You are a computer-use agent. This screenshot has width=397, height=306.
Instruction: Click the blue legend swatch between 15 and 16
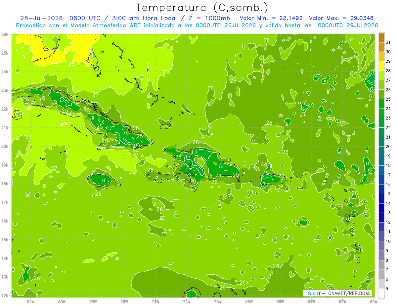point(382,189)
